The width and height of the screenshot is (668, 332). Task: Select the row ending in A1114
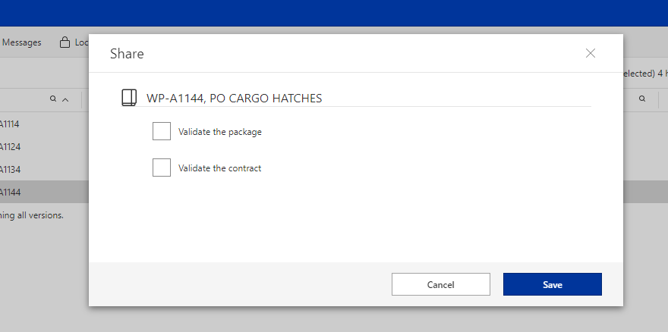11,124
